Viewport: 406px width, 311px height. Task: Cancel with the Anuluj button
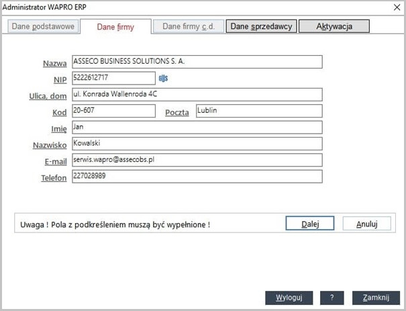(x=366, y=224)
